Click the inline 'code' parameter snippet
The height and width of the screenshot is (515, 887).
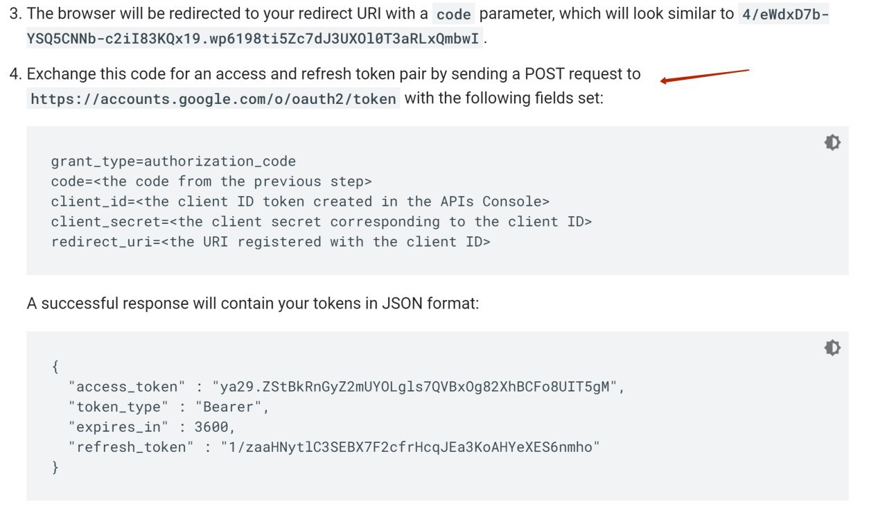pyautogui.click(x=454, y=15)
